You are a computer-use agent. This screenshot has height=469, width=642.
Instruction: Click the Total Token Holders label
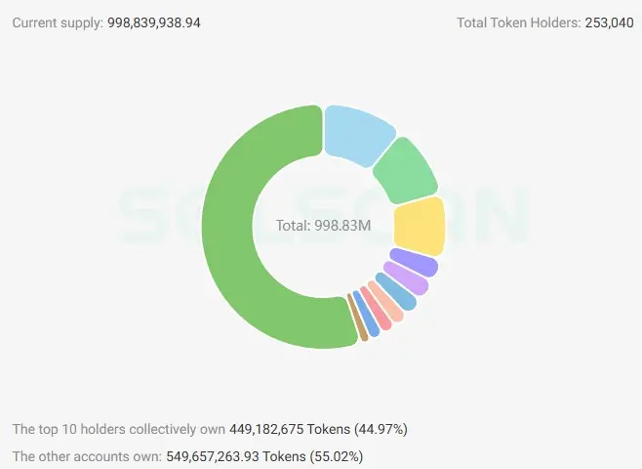(x=518, y=21)
